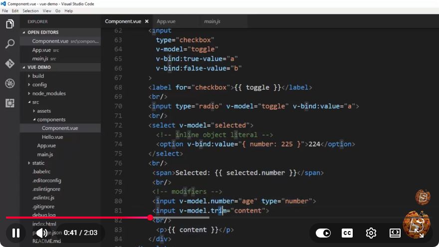Open the Search magnifier in activity bar
This screenshot has width=439, height=247.
pyautogui.click(x=10, y=44)
